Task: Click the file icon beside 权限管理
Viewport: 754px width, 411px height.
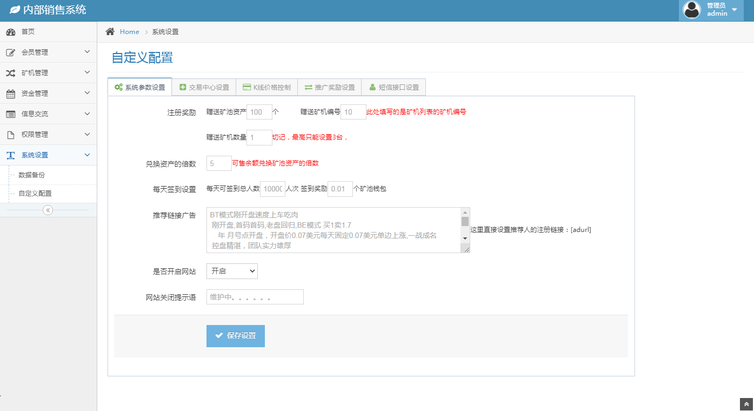Action: tap(11, 135)
